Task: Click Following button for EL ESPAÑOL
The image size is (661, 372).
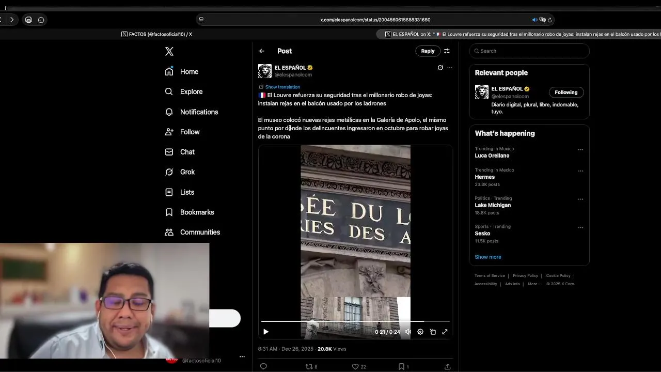Action: [x=566, y=92]
